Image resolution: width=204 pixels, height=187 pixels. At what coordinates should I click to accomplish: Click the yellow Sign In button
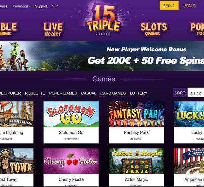[169, 5]
